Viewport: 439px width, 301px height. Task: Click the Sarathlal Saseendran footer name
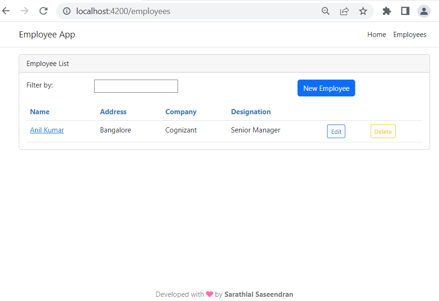click(x=259, y=294)
